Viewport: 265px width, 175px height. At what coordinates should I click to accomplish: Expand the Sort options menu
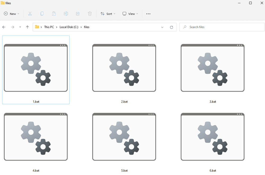(108, 14)
